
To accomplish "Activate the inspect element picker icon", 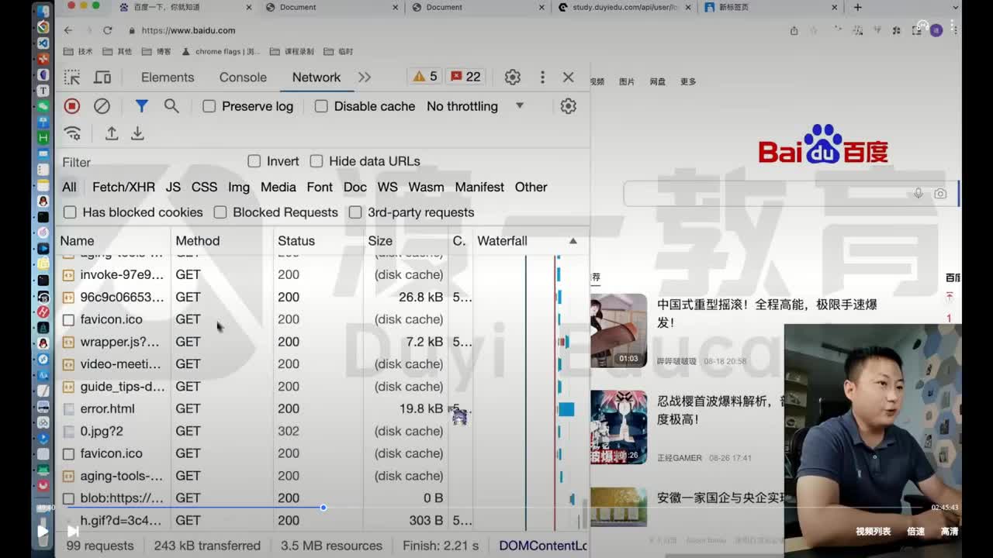I will pos(72,77).
